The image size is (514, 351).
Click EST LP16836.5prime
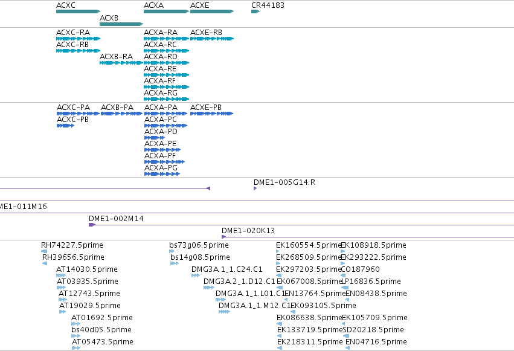pos(345,288)
